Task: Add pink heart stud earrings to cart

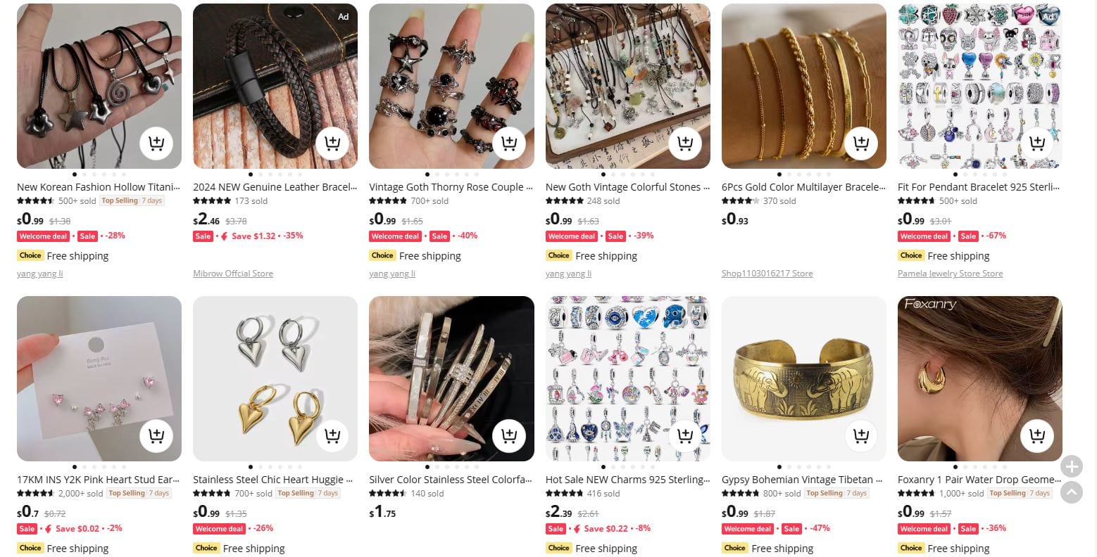Action: click(156, 436)
